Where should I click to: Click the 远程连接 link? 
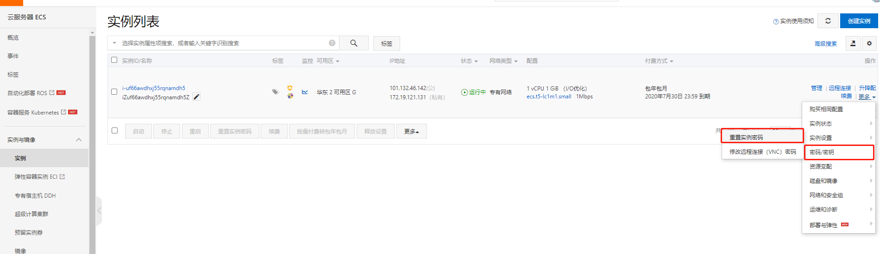pos(840,88)
